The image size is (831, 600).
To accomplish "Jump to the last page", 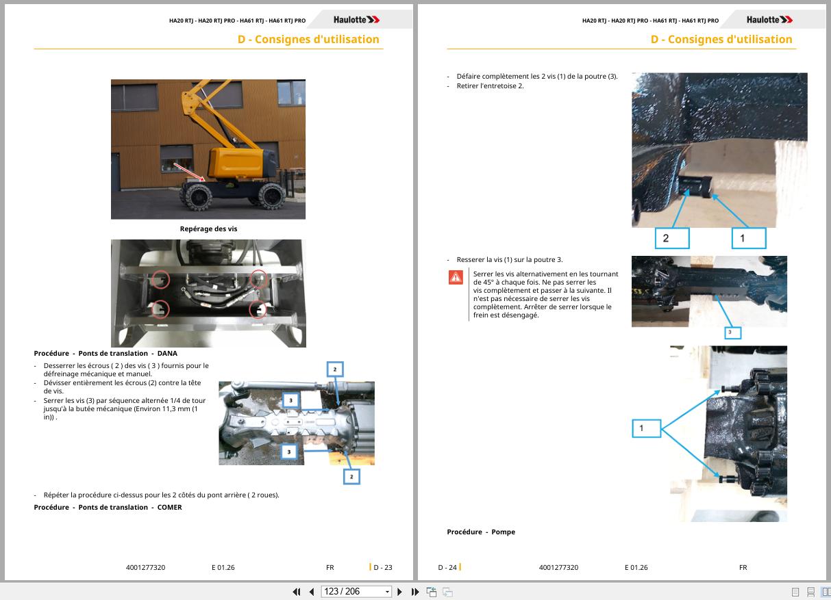I will pos(415,592).
